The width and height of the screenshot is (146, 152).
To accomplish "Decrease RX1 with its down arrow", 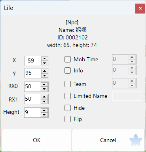I will point(44,101).
